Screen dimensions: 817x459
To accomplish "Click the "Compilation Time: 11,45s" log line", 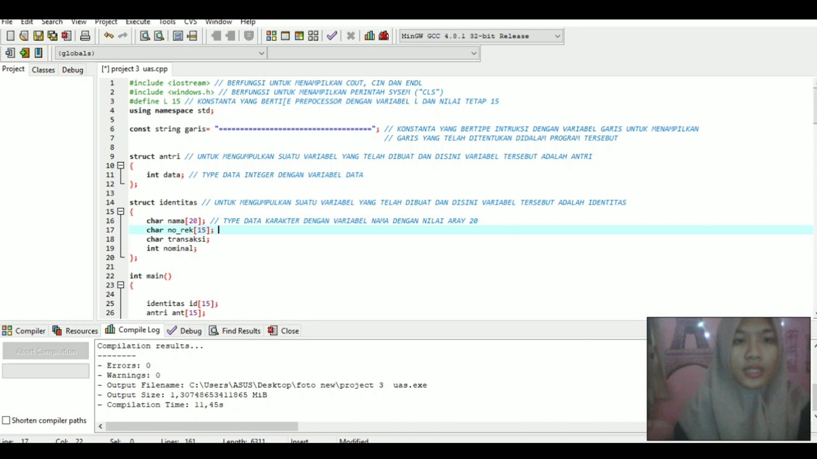I will tap(160, 405).
